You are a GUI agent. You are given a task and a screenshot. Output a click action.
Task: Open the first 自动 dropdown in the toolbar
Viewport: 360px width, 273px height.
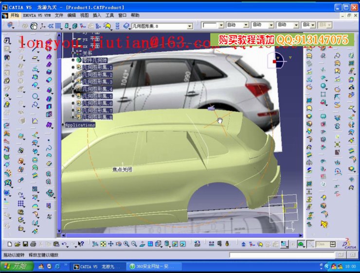246,25
